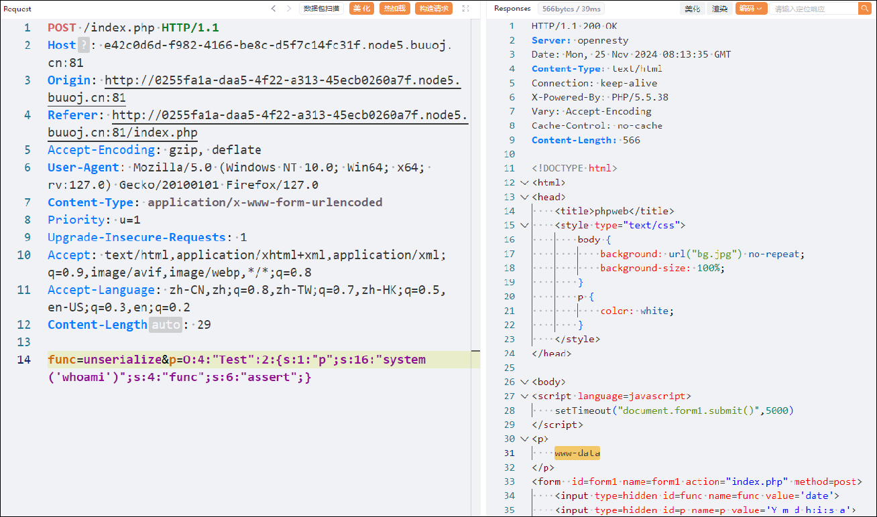Click the 热加载 hot reload button

[x=394, y=9]
